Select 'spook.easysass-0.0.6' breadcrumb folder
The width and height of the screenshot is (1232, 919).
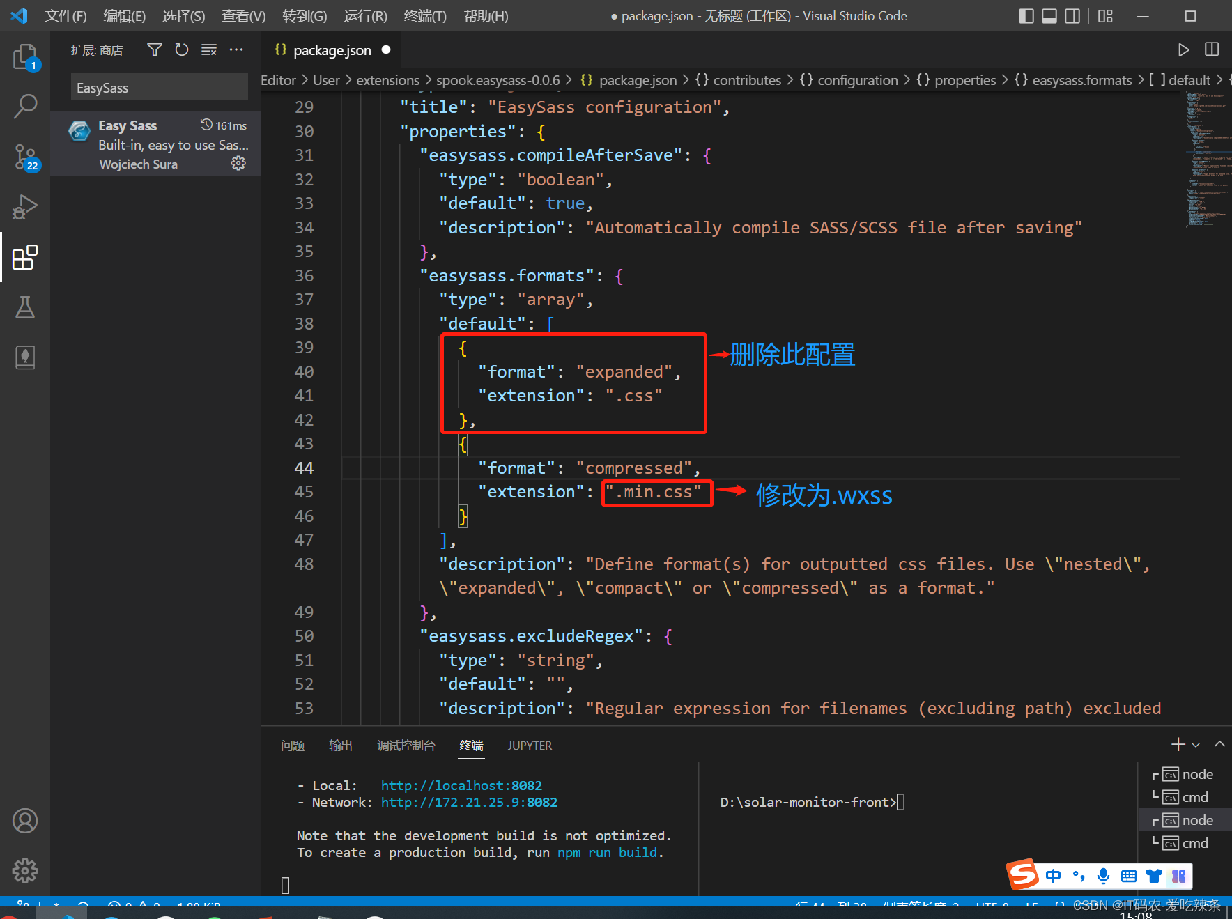coord(498,80)
